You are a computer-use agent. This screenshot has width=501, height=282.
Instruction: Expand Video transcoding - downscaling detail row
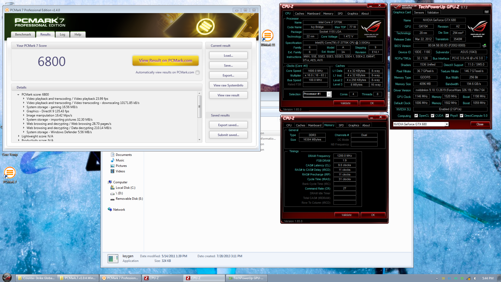[24, 103]
